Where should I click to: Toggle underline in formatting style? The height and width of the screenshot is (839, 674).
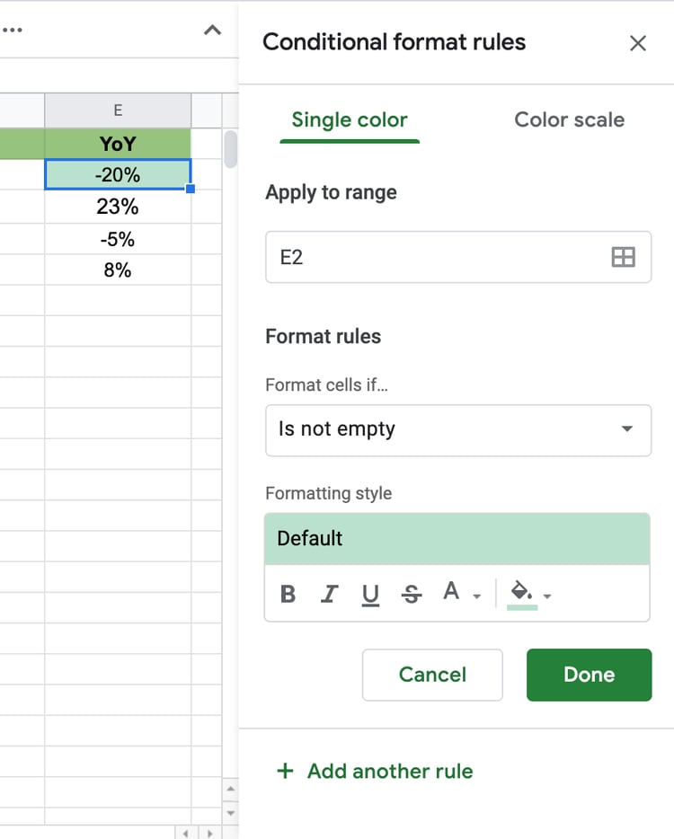point(370,594)
